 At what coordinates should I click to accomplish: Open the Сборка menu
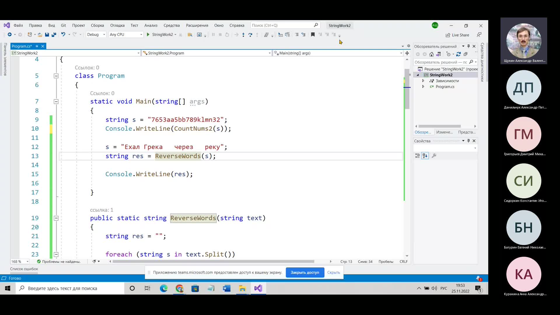pyautogui.click(x=97, y=25)
